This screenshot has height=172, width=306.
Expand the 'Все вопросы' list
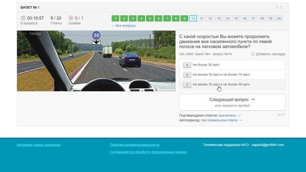pyautogui.click(x=124, y=25)
